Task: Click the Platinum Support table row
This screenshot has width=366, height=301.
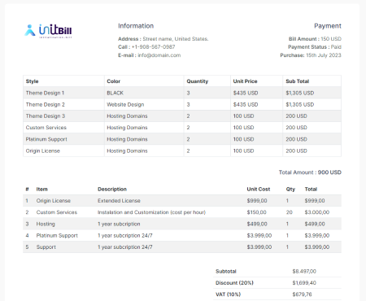Action: [x=182, y=139]
